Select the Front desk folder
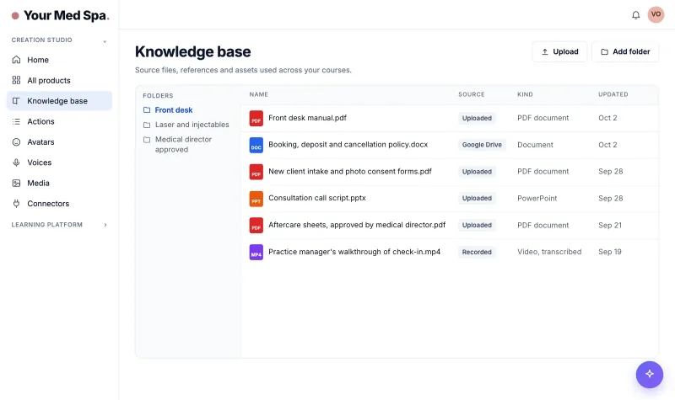 174,110
